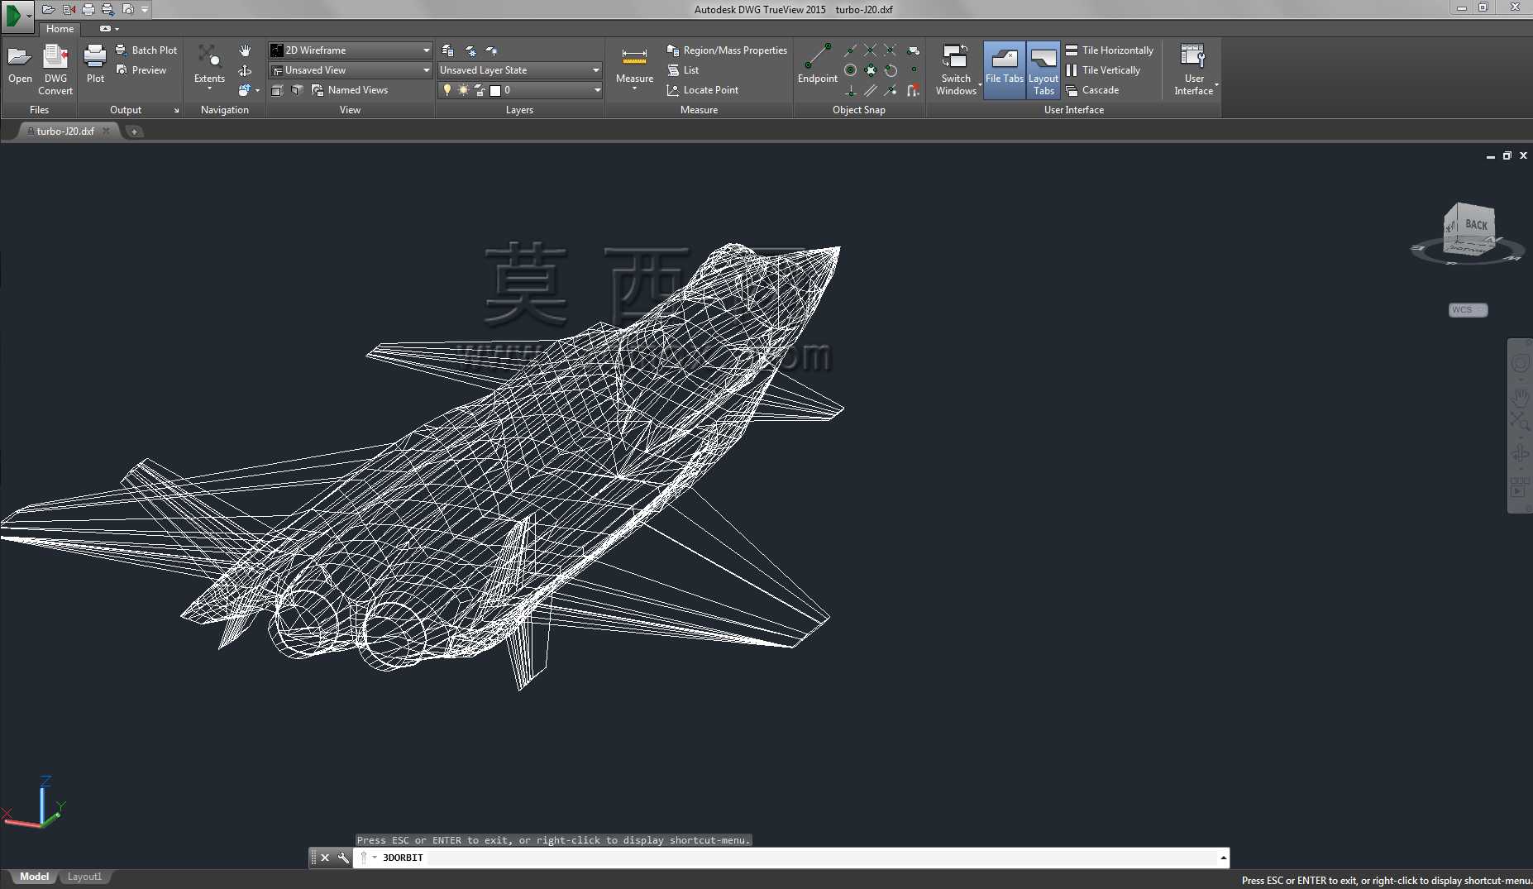Open Region/Mass Properties

coord(727,50)
